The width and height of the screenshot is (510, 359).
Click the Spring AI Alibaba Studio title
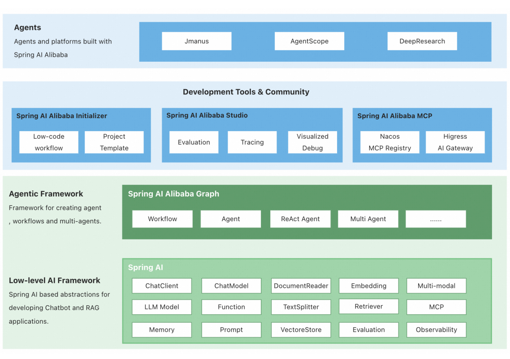[x=207, y=115]
